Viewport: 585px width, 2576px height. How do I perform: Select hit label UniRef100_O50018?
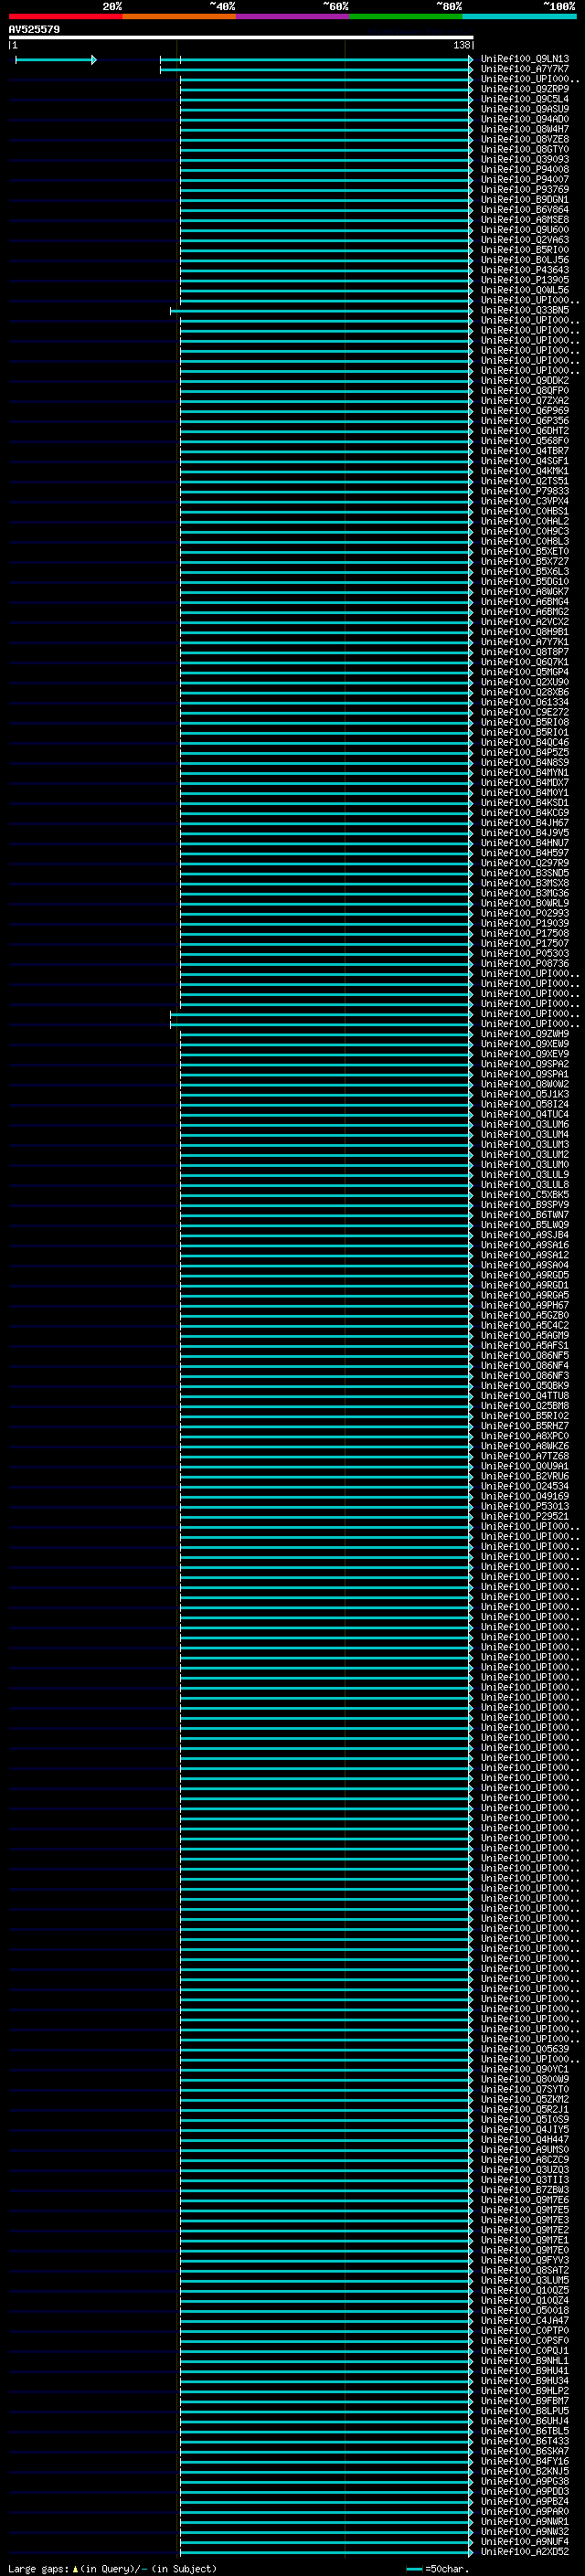[x=525, y=2310]
